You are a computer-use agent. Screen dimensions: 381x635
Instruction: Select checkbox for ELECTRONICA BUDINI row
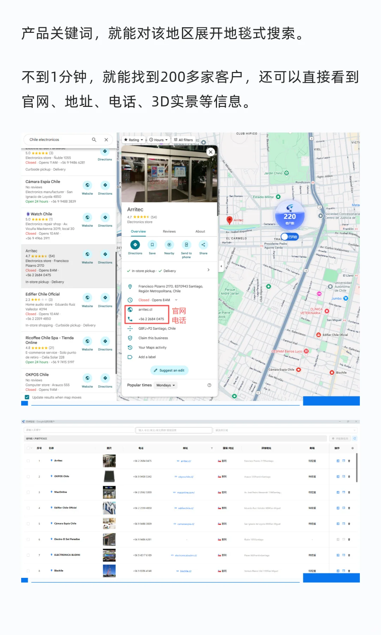28,555
